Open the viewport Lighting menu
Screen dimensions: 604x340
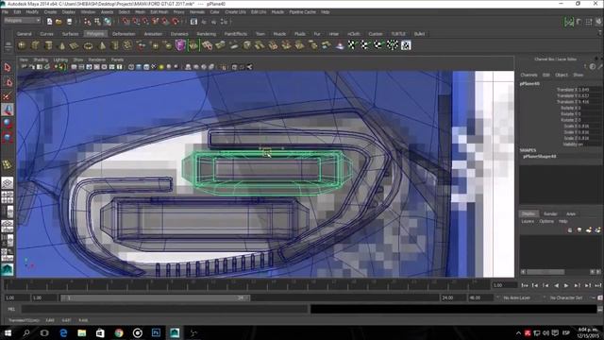(x=60, y=59)
